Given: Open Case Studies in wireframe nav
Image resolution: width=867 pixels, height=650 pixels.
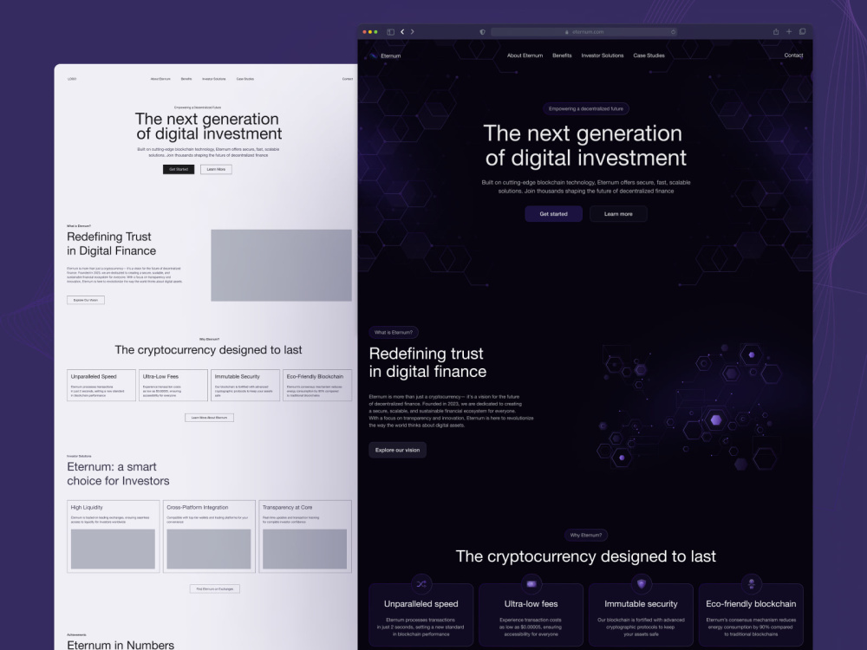Looking at the screenshot, I should pos(245,79).
